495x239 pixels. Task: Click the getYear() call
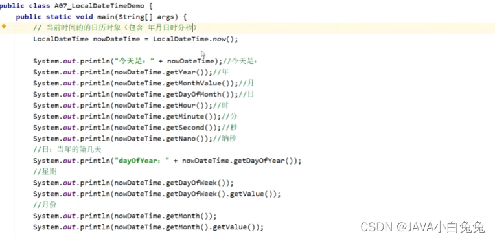click(187, 73)
